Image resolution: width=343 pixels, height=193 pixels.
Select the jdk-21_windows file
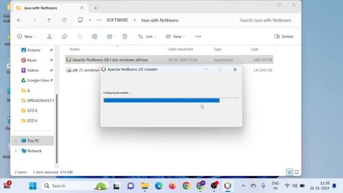pyautogui.click(x=83, y=70)
